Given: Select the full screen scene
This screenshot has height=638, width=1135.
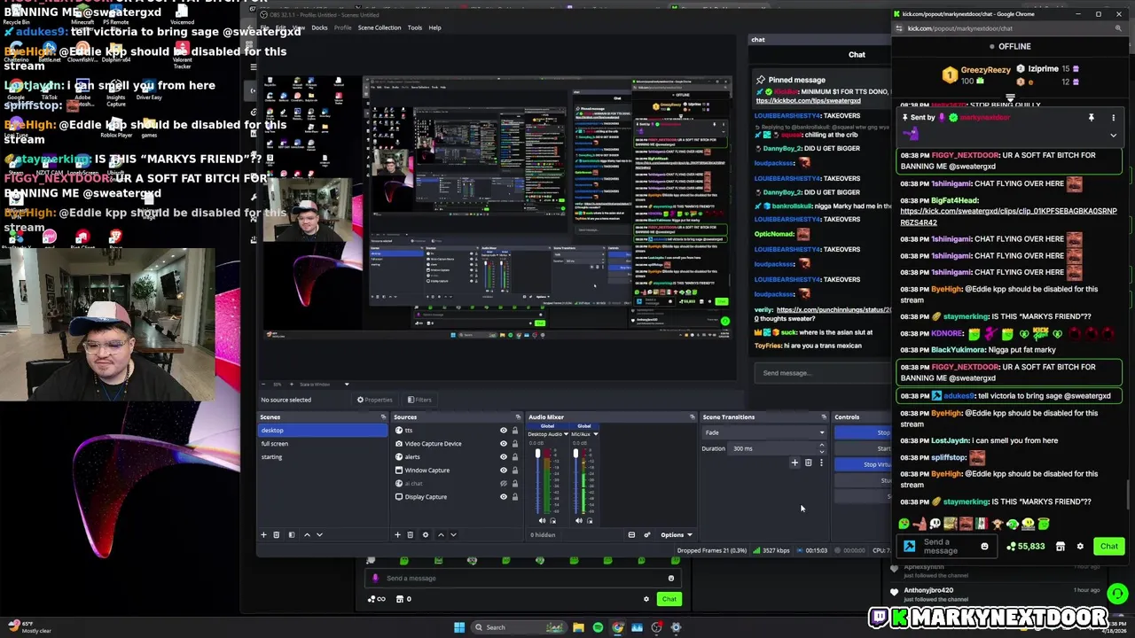Looking at the screenshot, I should click(323, 444).
